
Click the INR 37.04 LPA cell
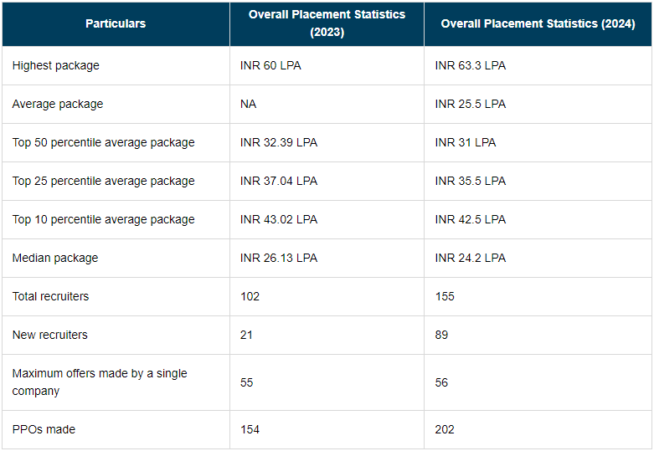(278, 181)
